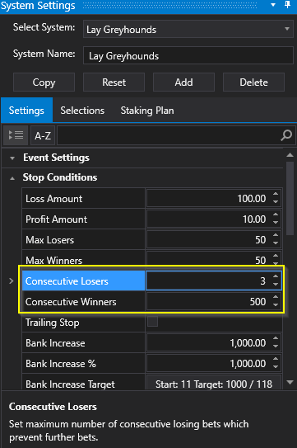Open the panel options arrow in title bar
This screenshot has width=297, height=448.
(273, 5)
